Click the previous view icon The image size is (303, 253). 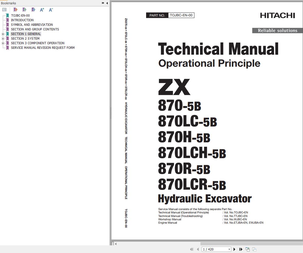point(248,249)
